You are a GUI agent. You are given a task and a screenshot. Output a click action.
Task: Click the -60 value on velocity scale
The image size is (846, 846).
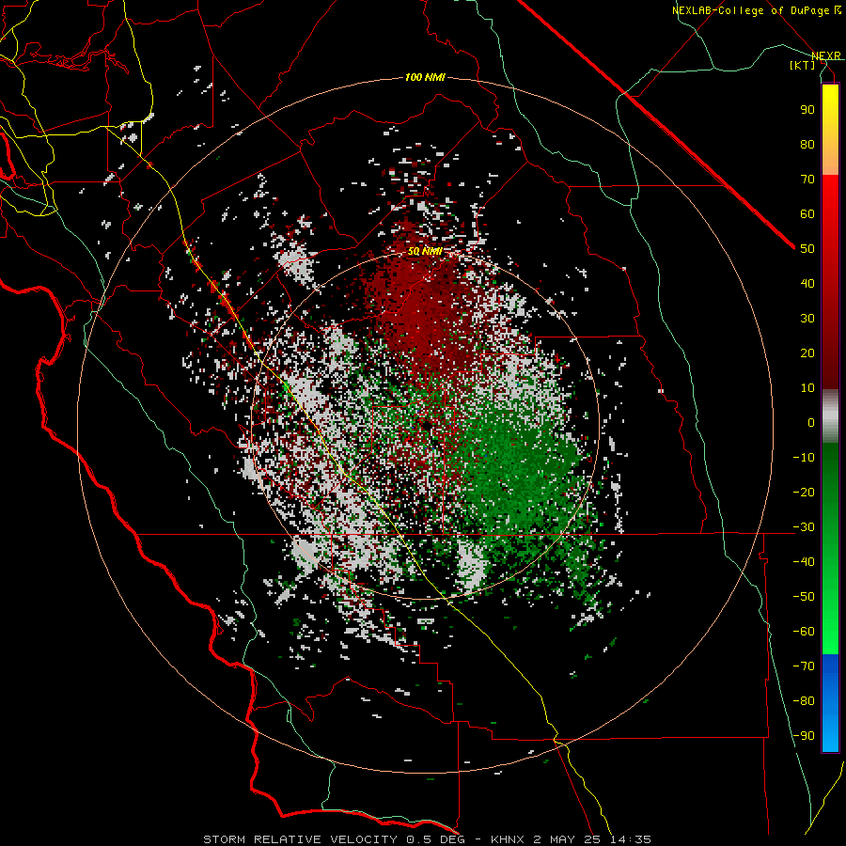click(804, 632)
